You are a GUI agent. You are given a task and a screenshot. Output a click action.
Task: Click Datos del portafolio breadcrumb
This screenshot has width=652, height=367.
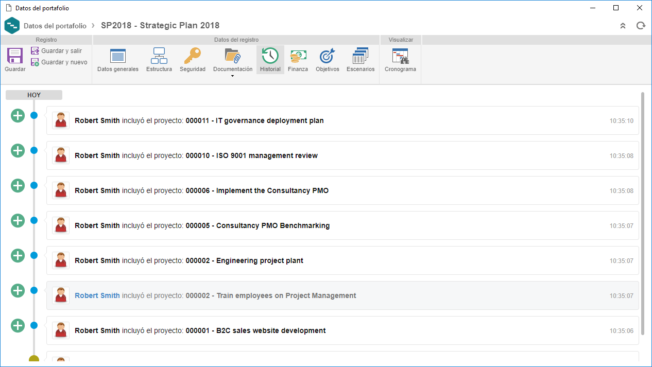pos(55,26)
